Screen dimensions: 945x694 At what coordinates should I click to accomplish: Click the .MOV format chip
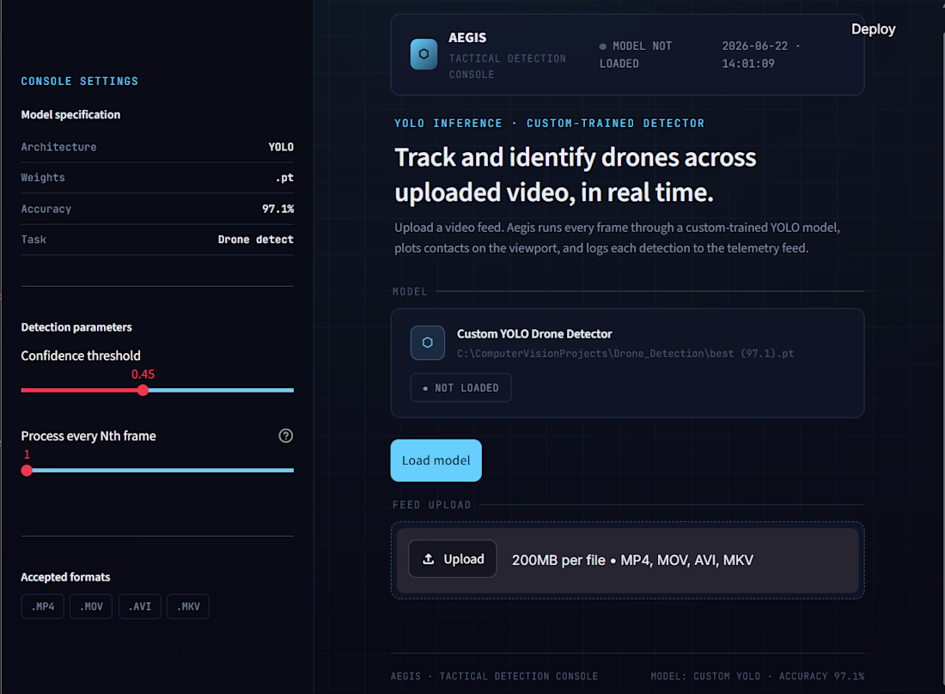pyautogui.click(x=91, y=606)
